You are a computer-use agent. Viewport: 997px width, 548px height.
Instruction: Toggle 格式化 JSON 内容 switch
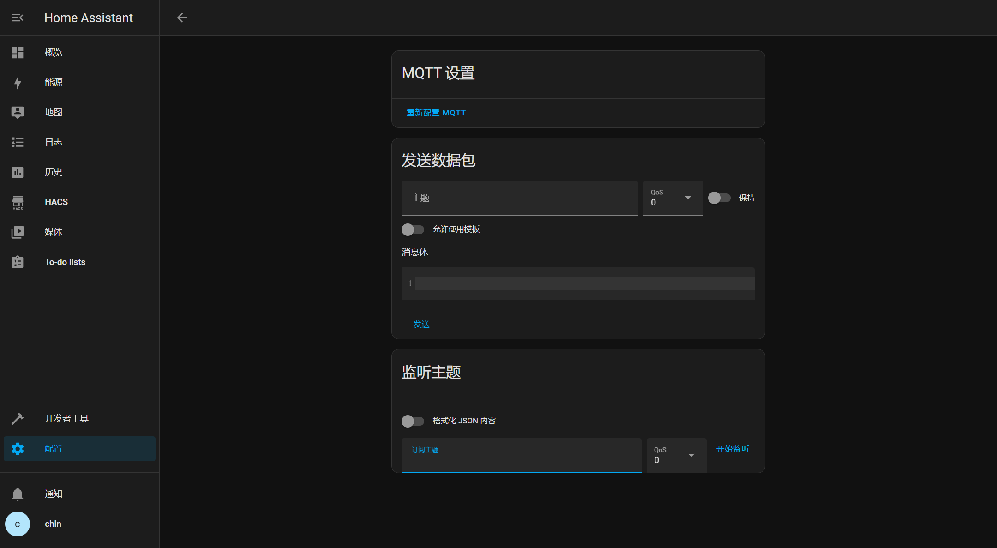point(413,421)
